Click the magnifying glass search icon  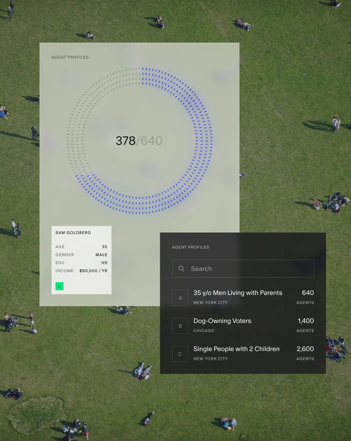tap(181, 269)
